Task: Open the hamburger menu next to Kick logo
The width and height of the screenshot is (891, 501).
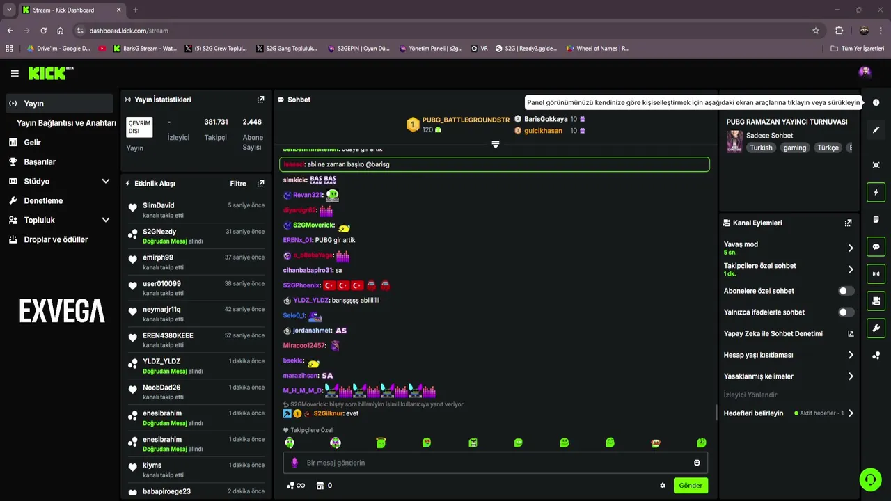Action: [15, 73]
